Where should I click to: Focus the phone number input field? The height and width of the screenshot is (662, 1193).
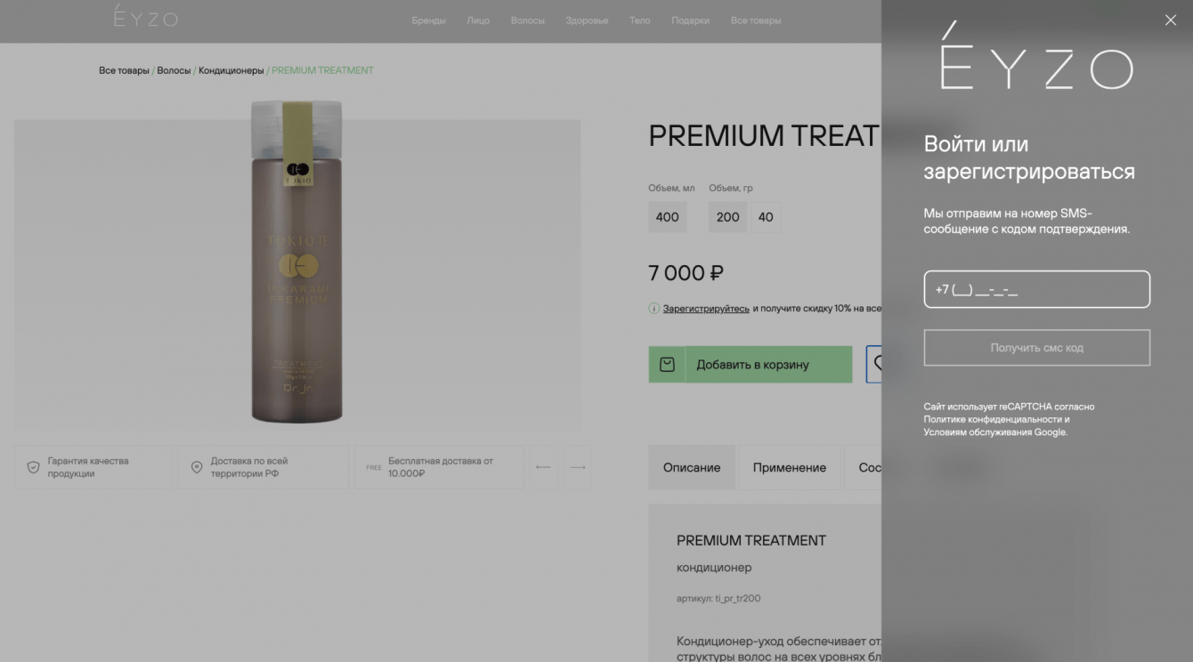tap(1037, 290)
